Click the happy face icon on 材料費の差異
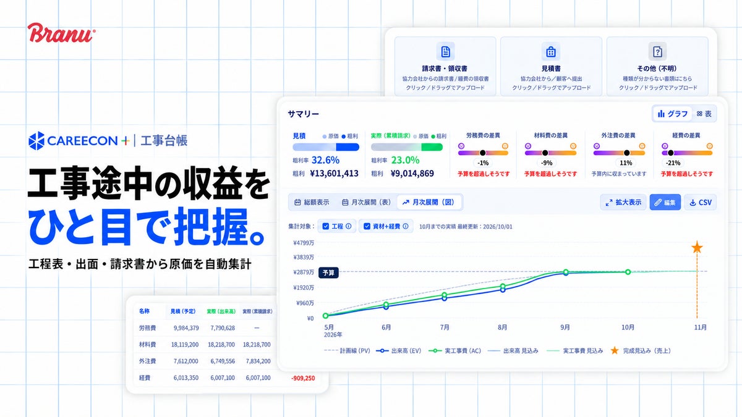Screen dimensions: 742x417 [x=573, y=146]
